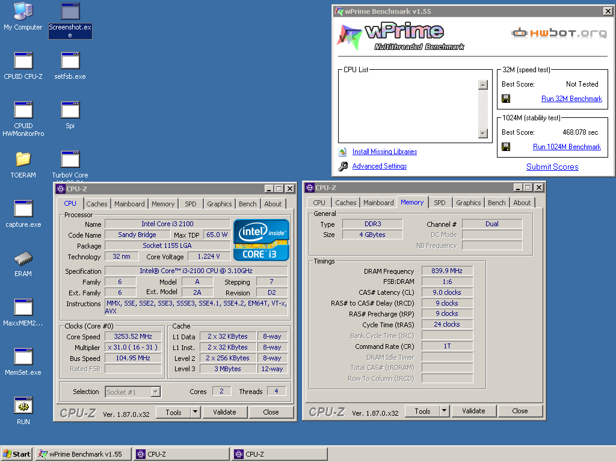Click Close button in left CPU-Z window

[271, 412]
